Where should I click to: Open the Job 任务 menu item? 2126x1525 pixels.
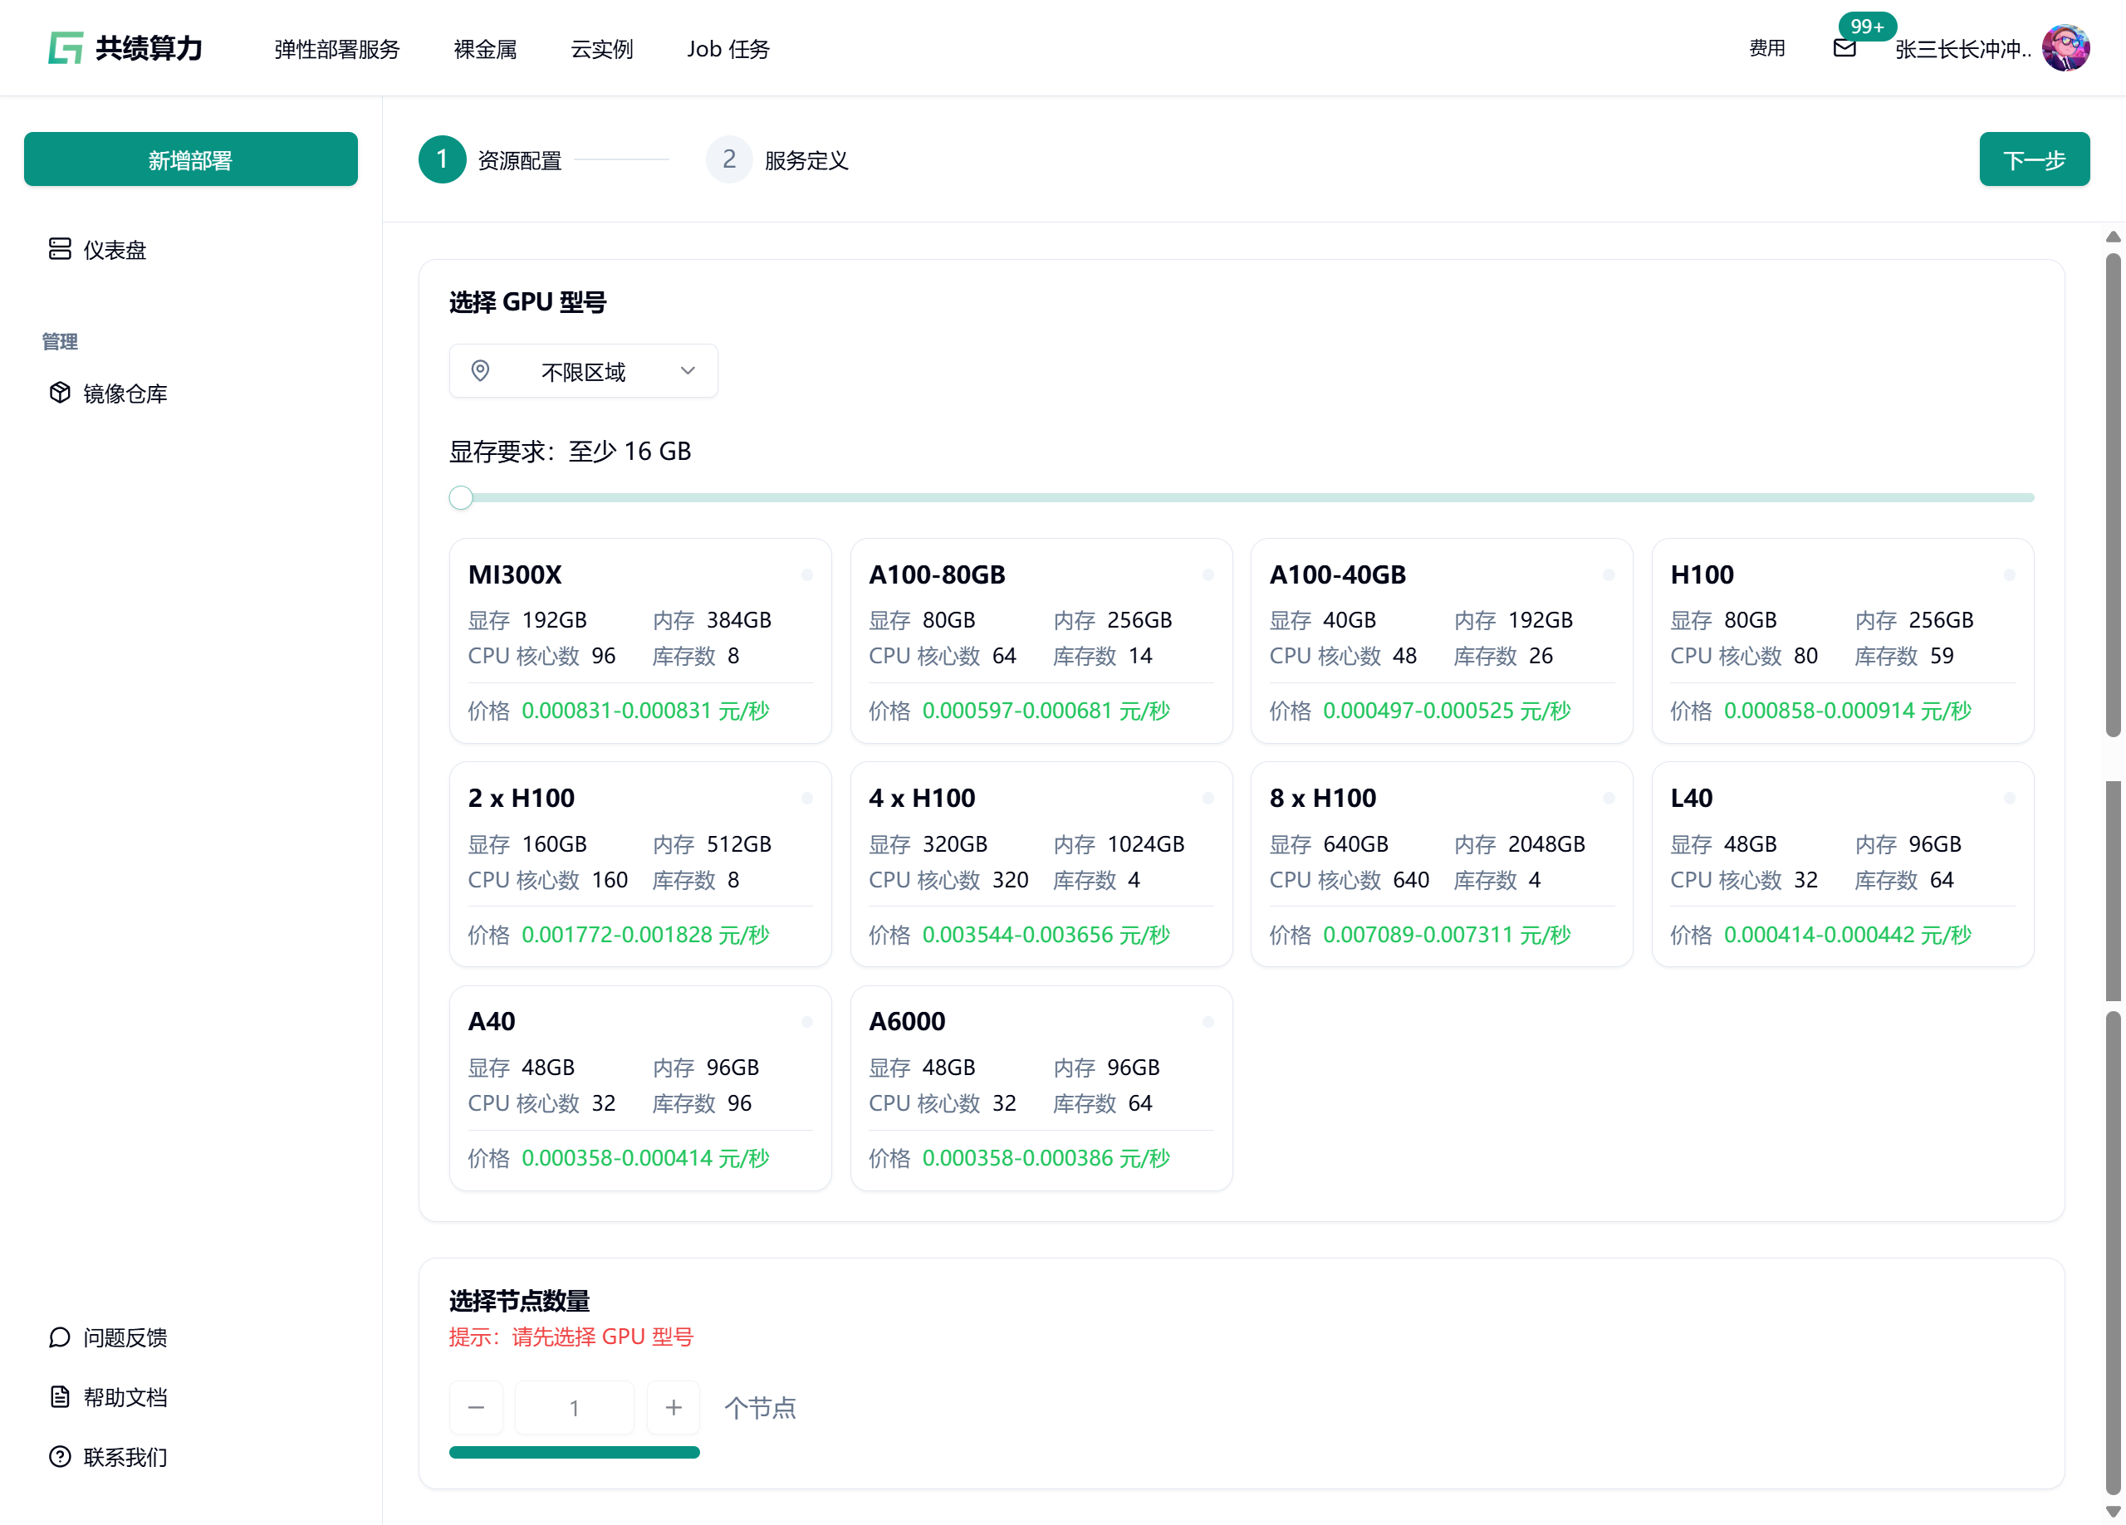coord(727,49)
